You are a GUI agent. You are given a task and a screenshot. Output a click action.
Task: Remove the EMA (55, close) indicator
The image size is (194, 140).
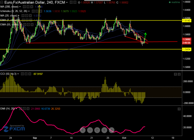coord(32,24)
